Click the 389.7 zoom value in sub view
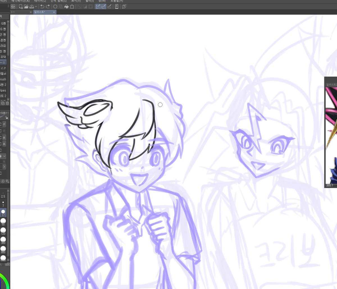 (329, 185)
